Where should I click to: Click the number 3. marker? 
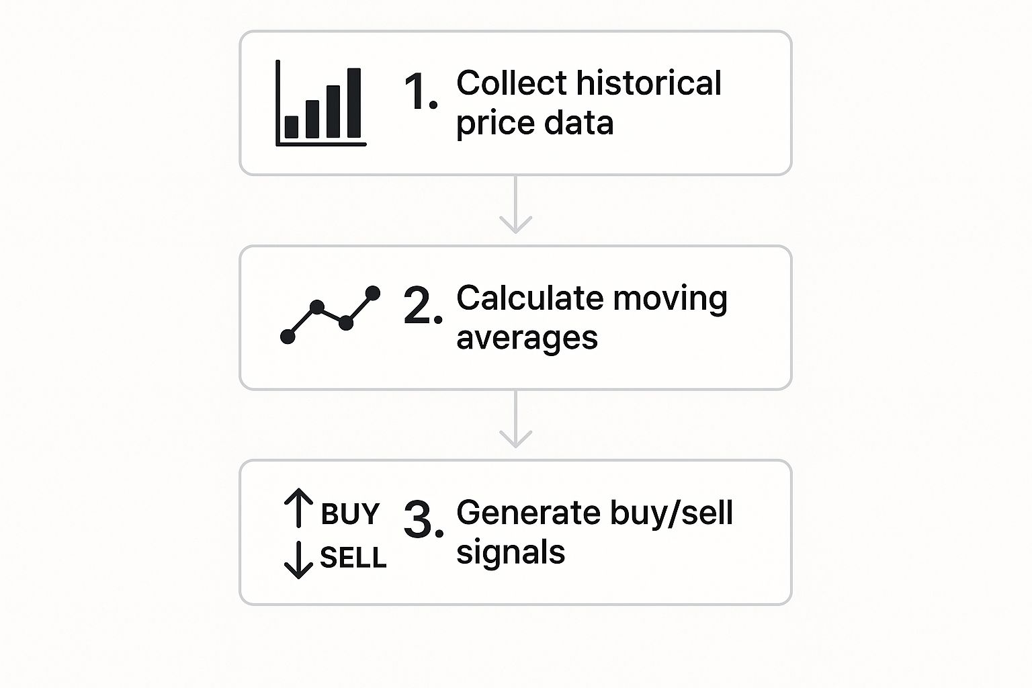423,520
